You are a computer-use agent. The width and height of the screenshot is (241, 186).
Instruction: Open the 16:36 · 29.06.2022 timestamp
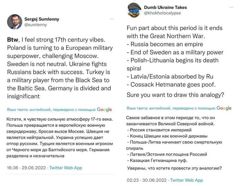click(27, 168)
